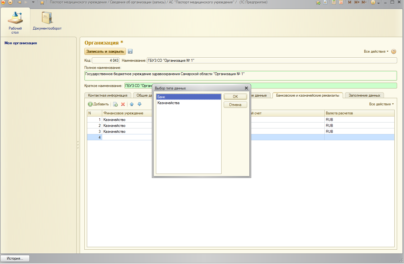Image resolution: width=404 pixels, height=264 pixels.
Task: Click the save diskette icon
Action: pos(130,51)
